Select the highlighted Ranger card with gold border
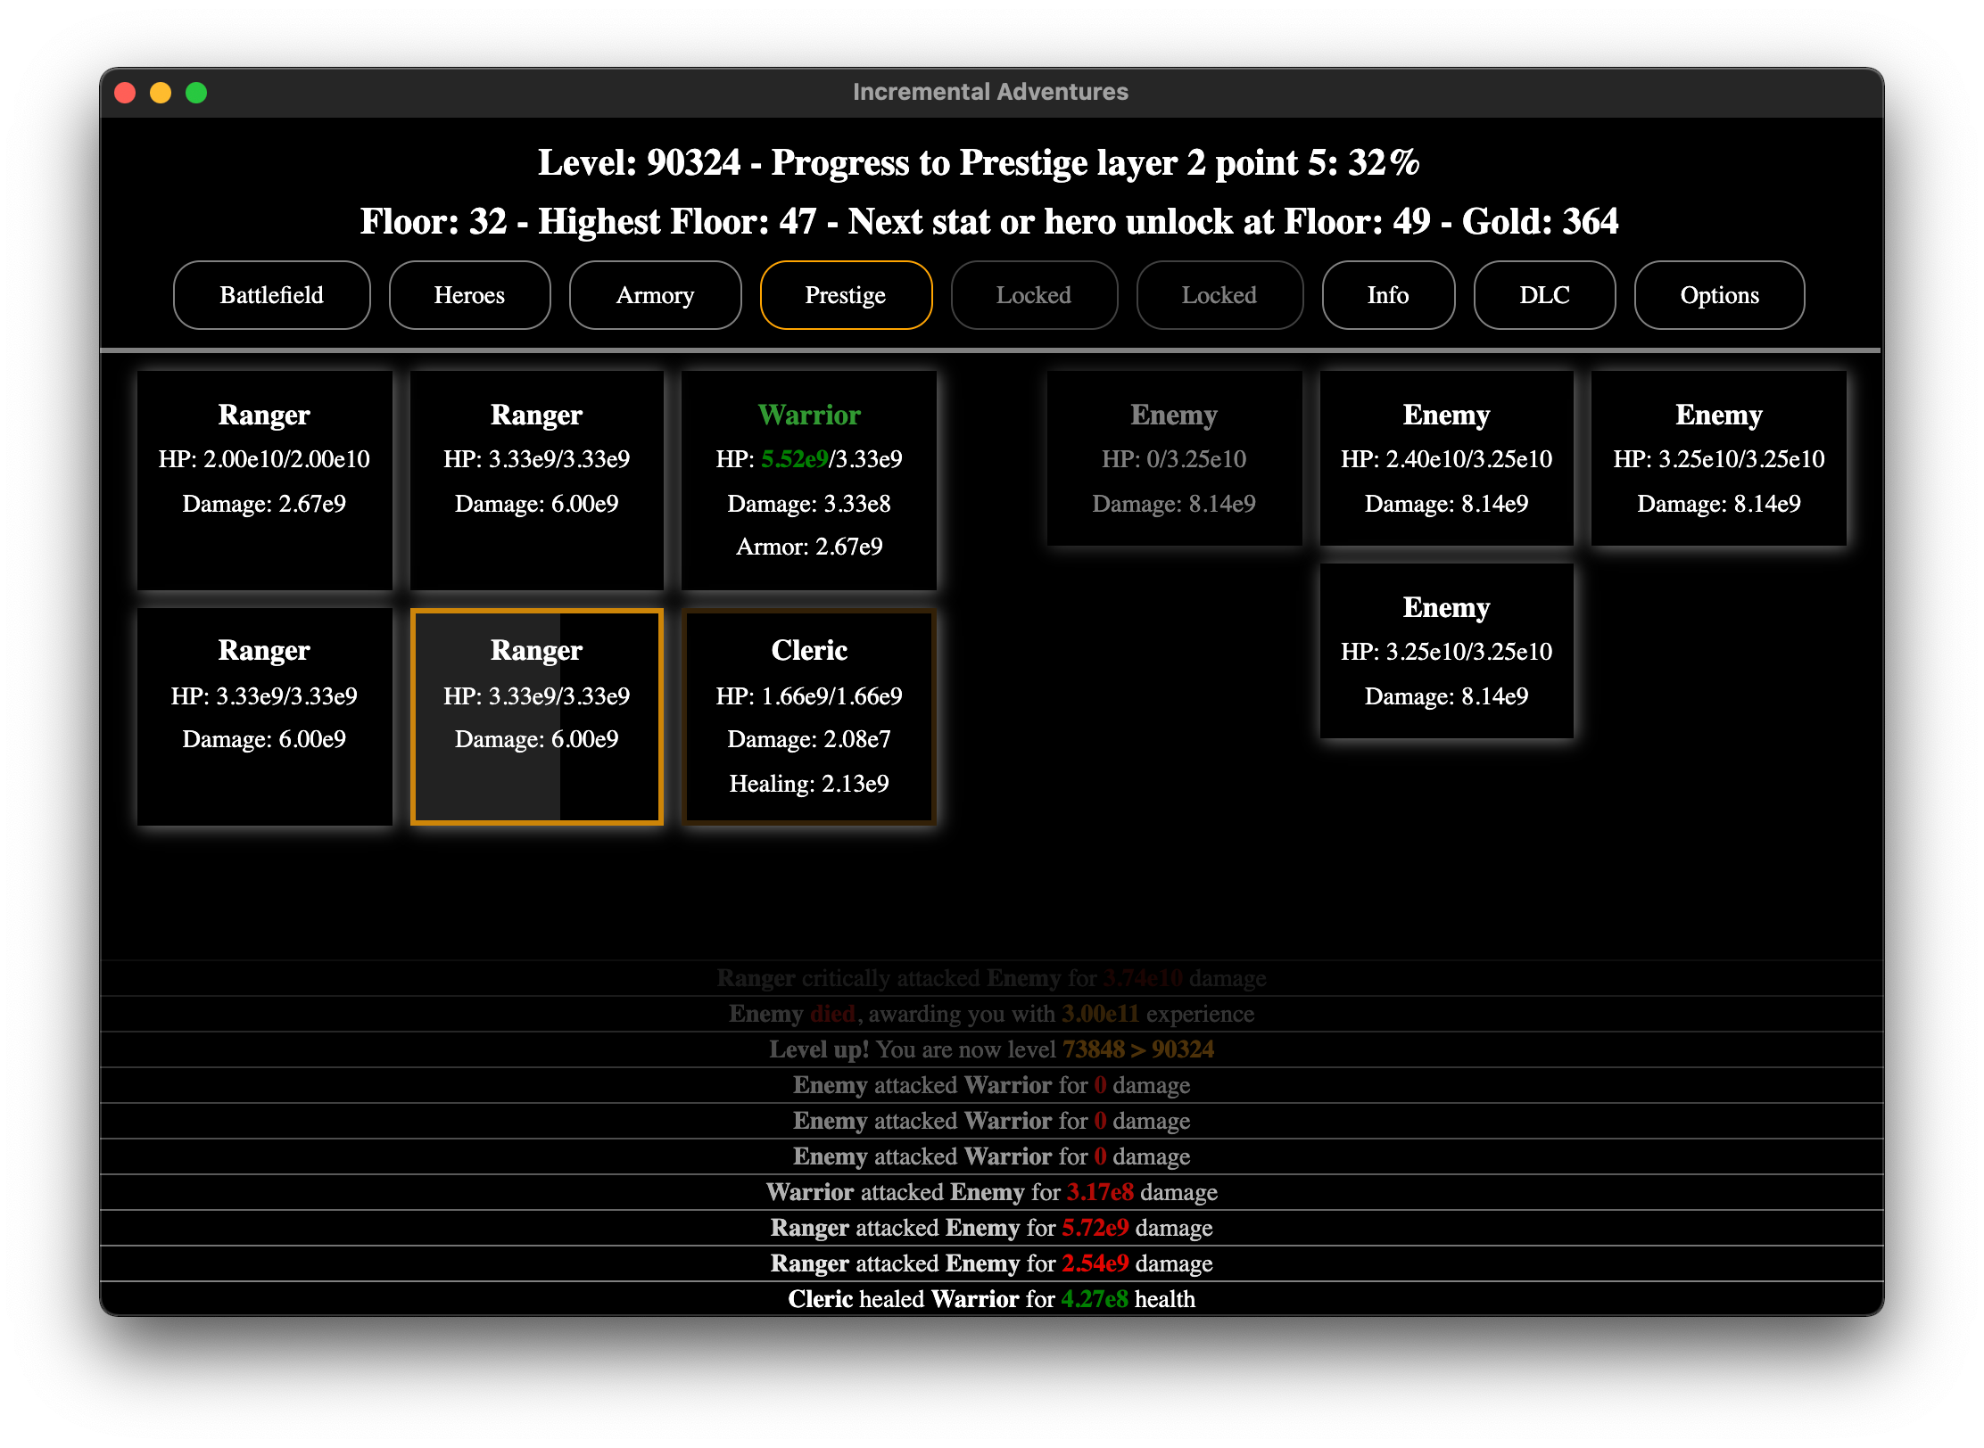The width and height of the screenshot is (1984, 1448). 538,717
